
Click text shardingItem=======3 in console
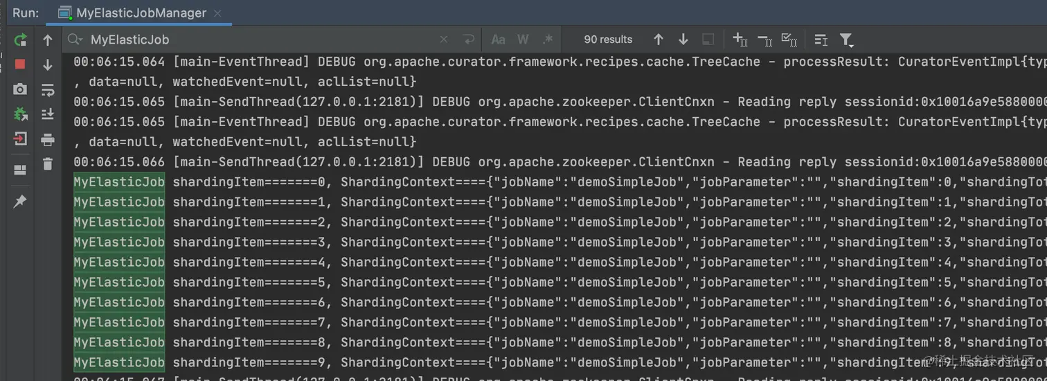pos(253,242)
